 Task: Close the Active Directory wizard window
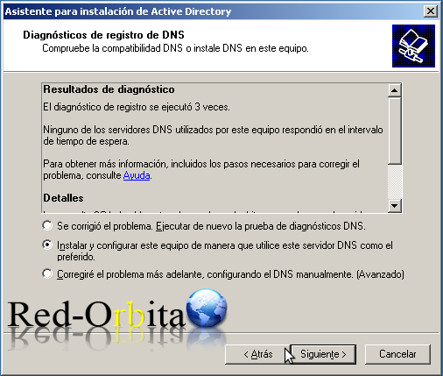[x=430, y=11]
